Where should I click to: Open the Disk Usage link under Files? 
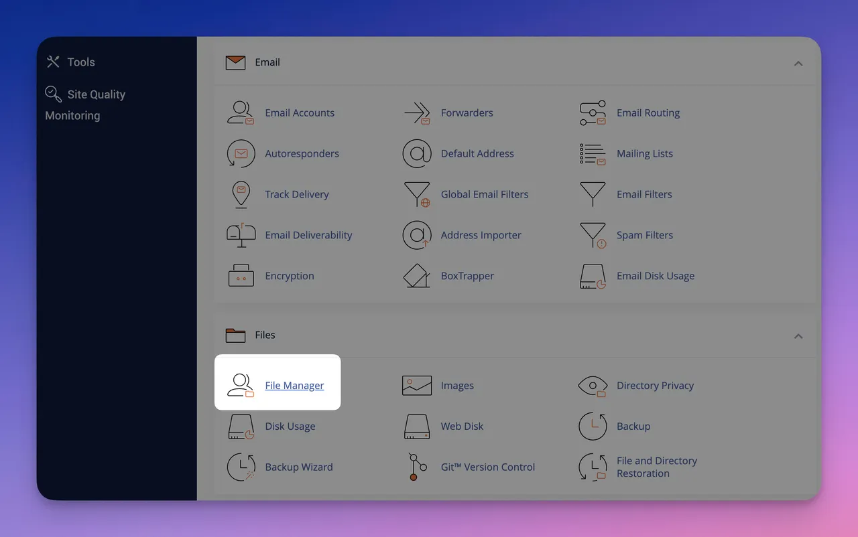(290, 427)
